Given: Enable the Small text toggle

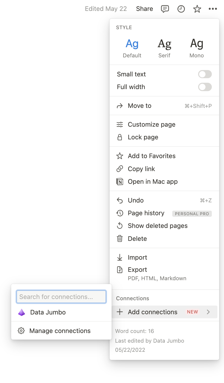Looking at the screenshot, I should tap(205, 74).
